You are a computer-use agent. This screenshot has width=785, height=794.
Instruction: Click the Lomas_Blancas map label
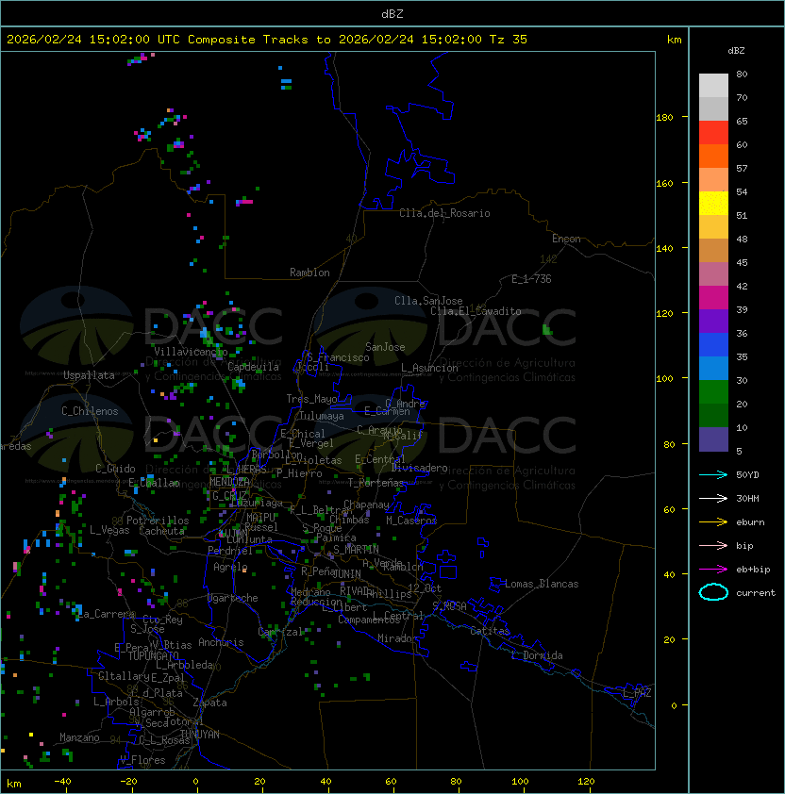[541, 584]
